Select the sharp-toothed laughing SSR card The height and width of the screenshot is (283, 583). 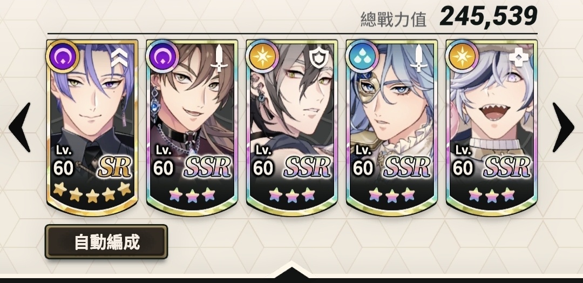click(x=492, y=127)
